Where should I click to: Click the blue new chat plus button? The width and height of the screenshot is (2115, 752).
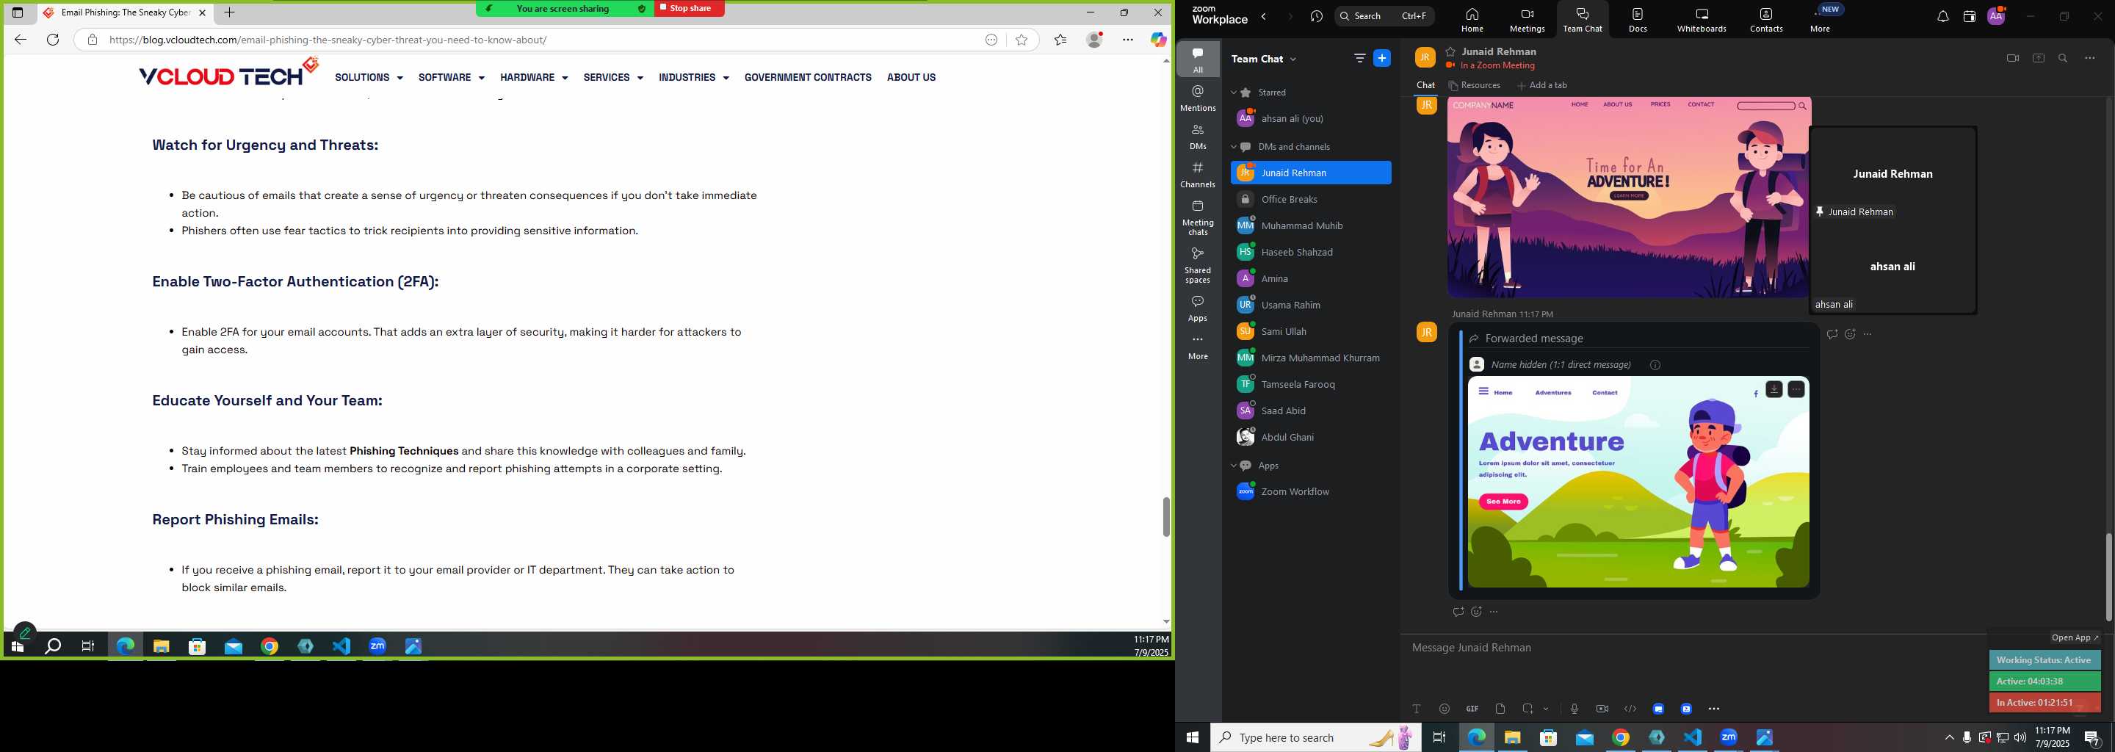tap(1383, 58)
